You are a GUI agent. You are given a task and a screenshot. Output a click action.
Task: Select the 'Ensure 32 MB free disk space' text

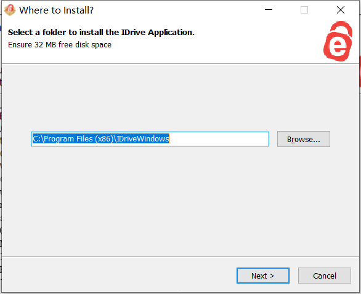click(60, 45)
